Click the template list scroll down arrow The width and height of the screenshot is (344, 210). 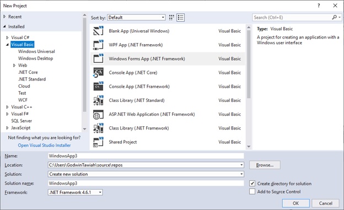249,147
